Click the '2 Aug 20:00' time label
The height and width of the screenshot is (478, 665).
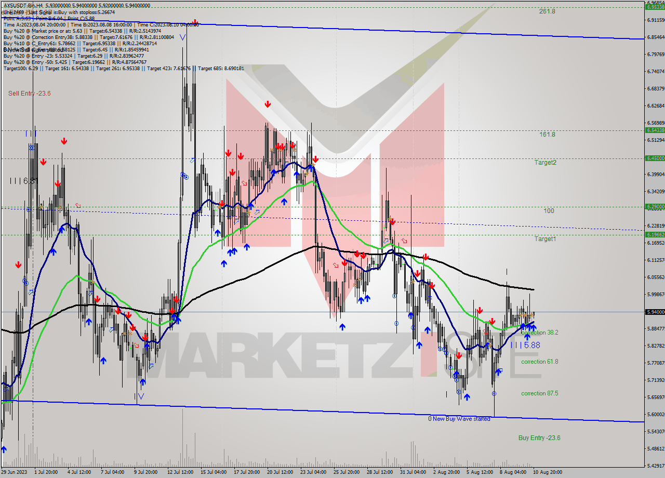(x=447, y=472)
